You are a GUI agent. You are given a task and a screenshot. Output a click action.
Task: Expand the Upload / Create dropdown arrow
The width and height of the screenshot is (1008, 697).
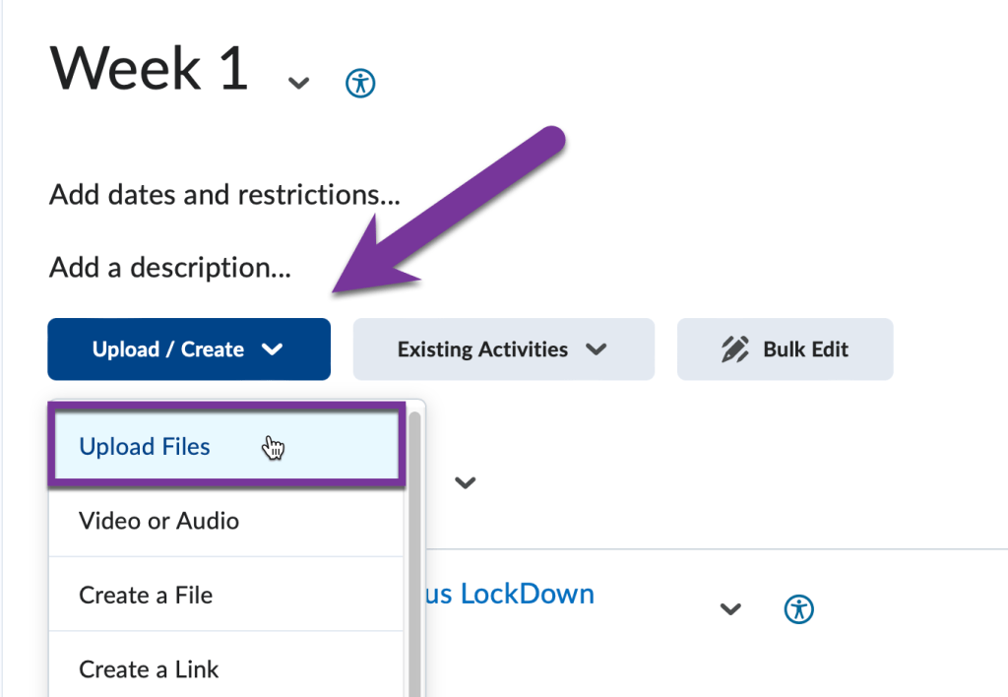pos(275,348)
